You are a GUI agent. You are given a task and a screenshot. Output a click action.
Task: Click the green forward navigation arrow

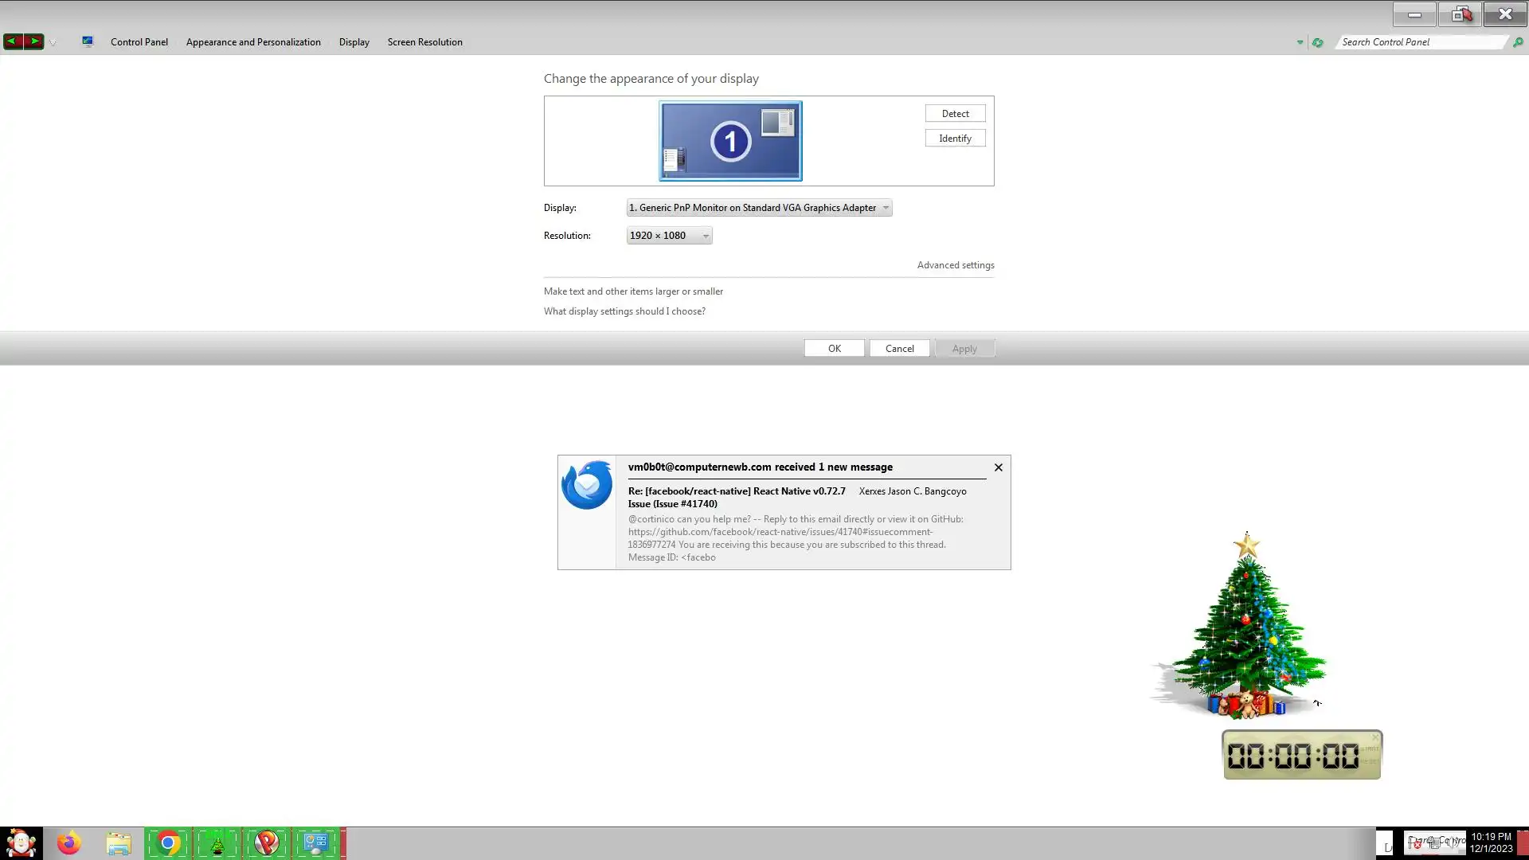[x=34, y=41]
